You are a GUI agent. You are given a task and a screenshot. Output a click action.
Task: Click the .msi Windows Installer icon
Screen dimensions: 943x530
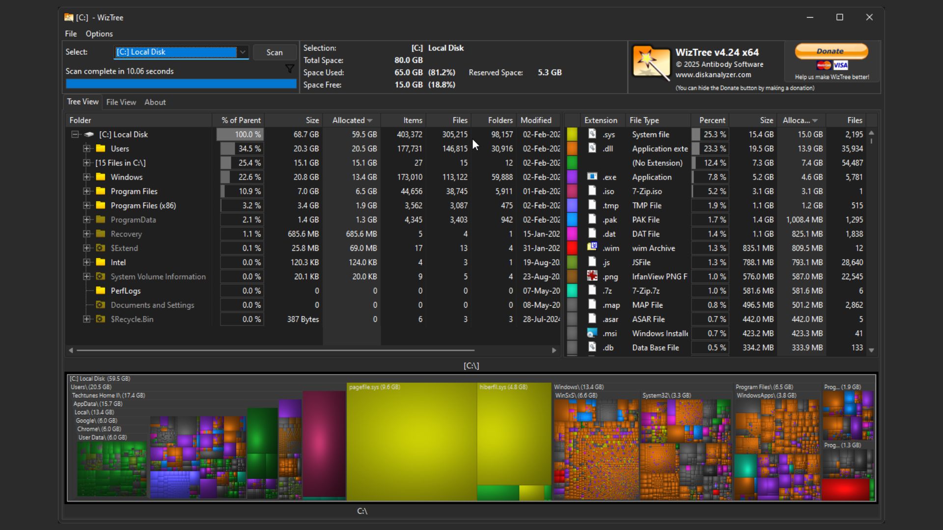click(592, 333)
